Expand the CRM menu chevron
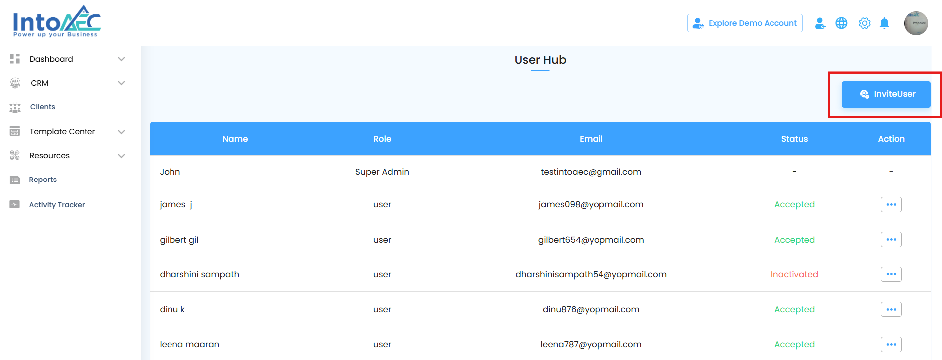This screenshot has width=942, height=360. pos(121,83)
